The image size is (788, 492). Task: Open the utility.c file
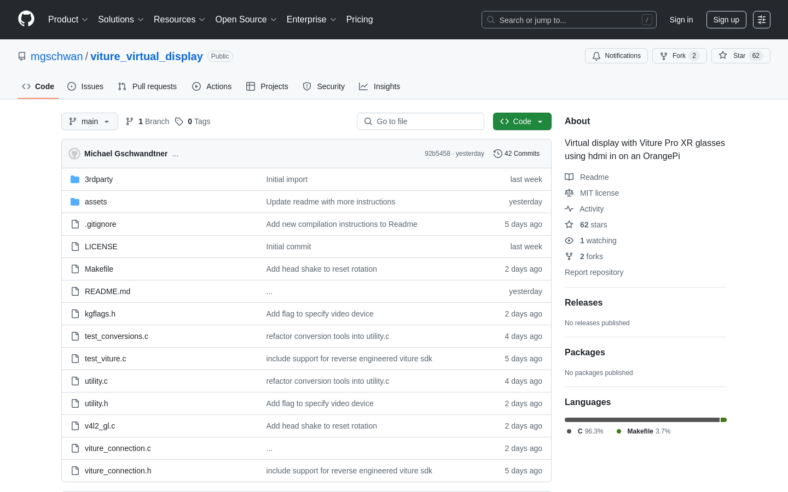point(96,381)
